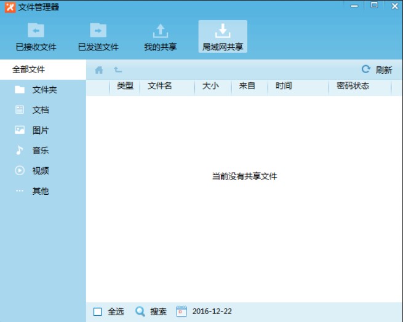The image size is (403, 322).
Task: Click the home icon in the navigation bar
Action: coord(98,70)
